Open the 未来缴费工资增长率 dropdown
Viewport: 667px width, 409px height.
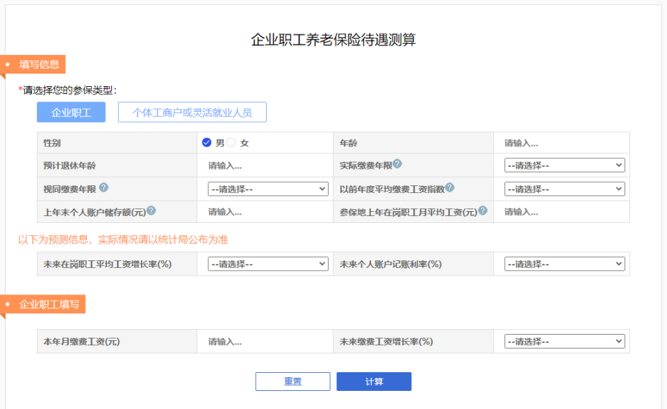563,341
